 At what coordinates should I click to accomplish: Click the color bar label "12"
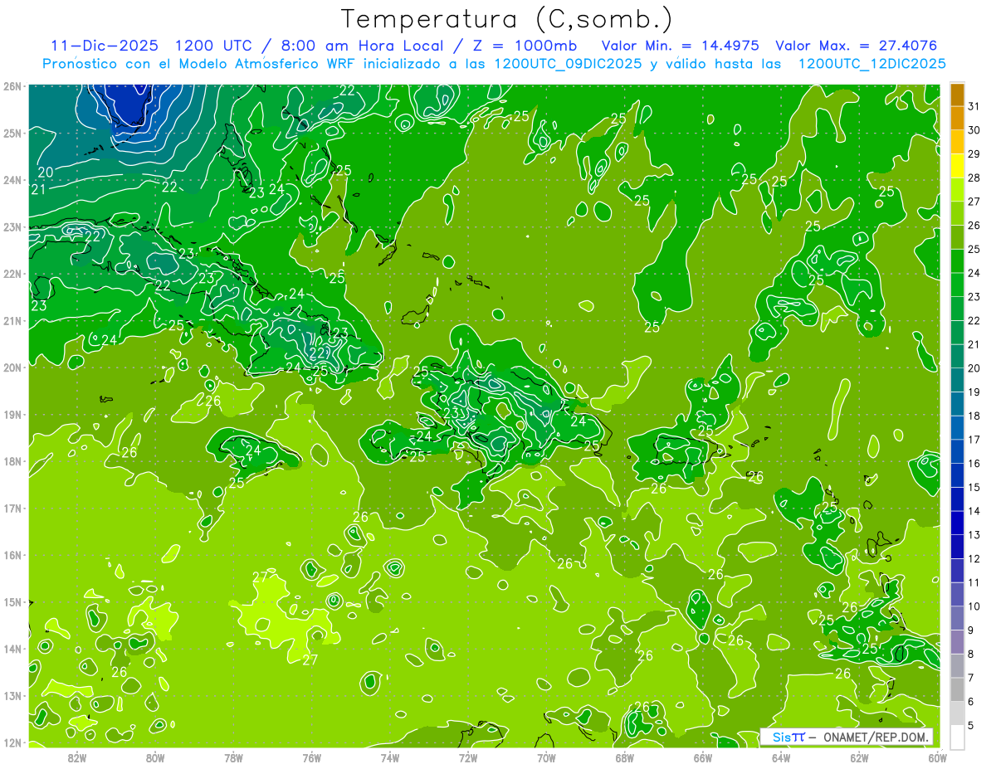[x=974, y=559]
